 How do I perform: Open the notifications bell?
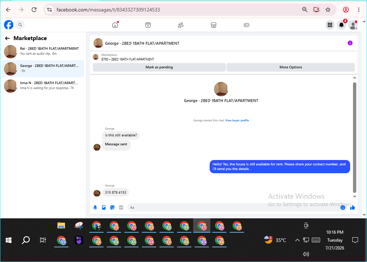[342, 25]
